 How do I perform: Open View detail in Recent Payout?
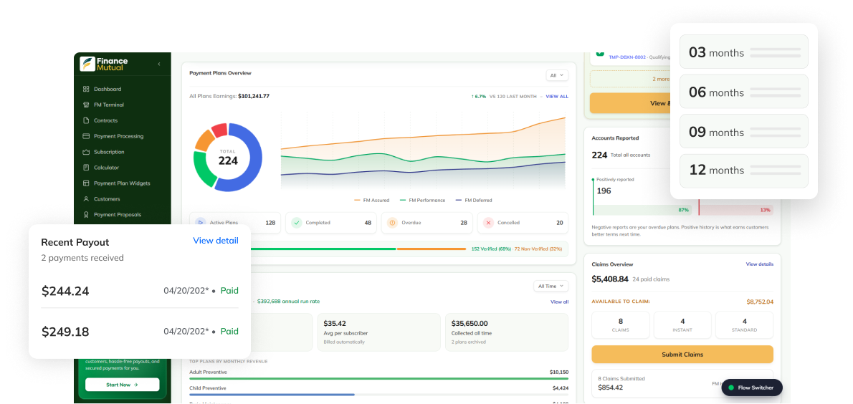[216, 241]
